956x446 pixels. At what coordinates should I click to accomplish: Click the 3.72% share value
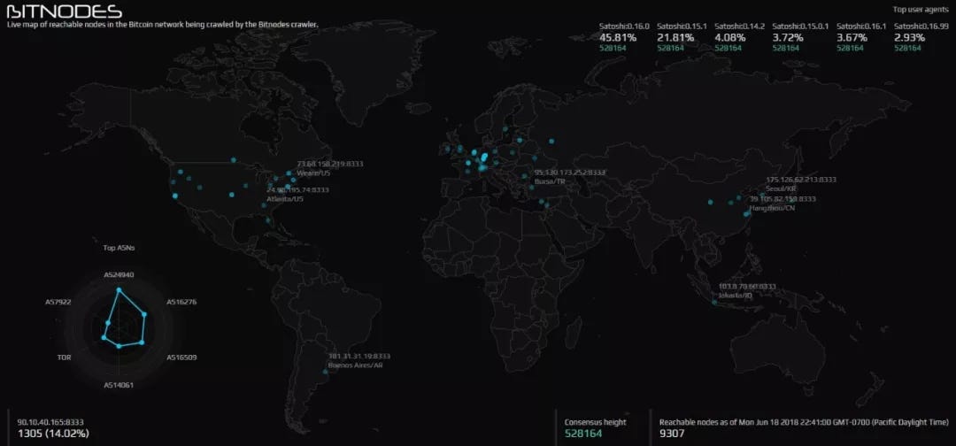(x=788, y=38)
